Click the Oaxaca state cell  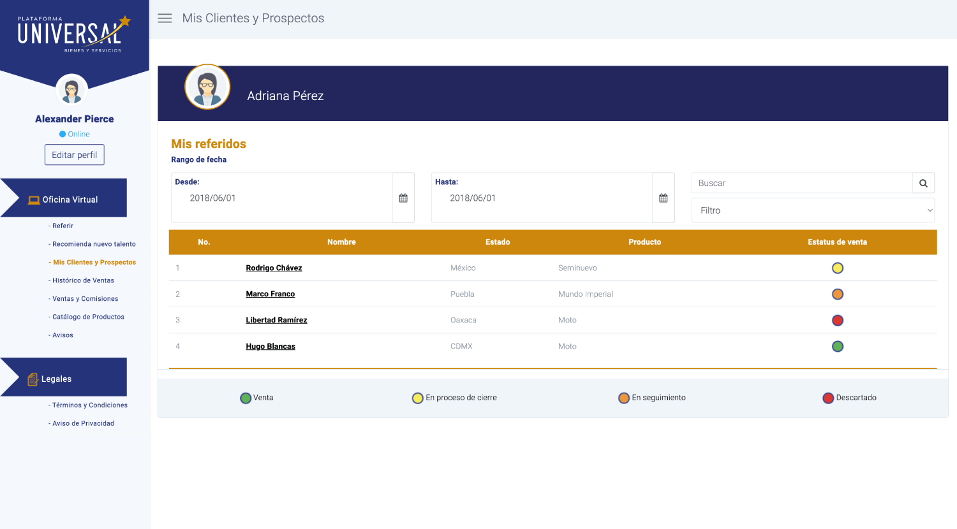click(x=463, y=321)
